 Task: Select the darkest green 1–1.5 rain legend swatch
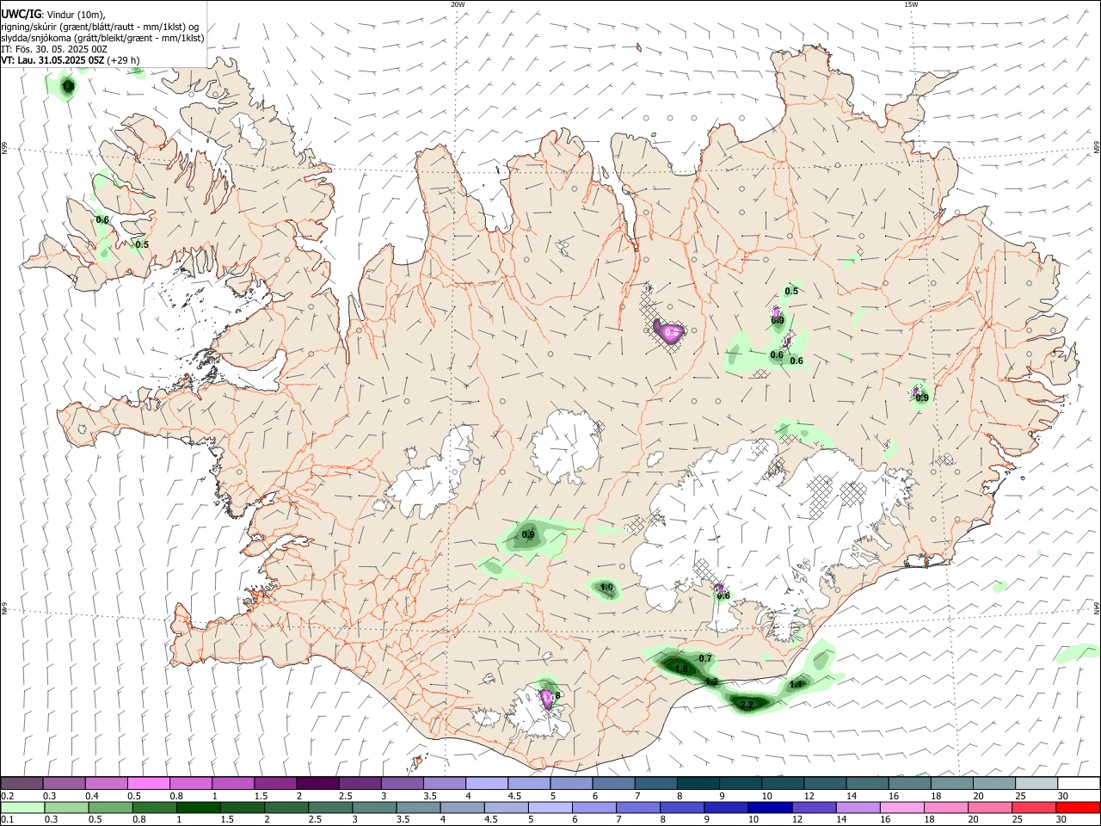point(199,807)
